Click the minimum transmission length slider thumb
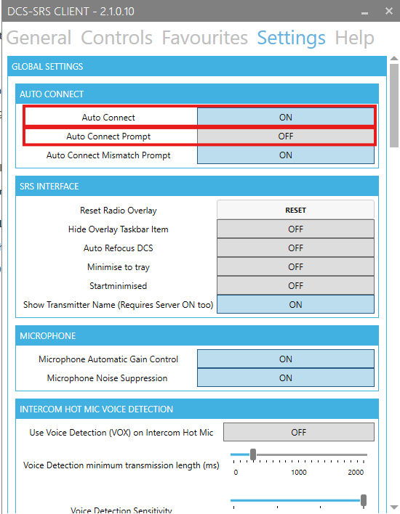400x514 pixels. pyautogui.click(x=253, y=454)
